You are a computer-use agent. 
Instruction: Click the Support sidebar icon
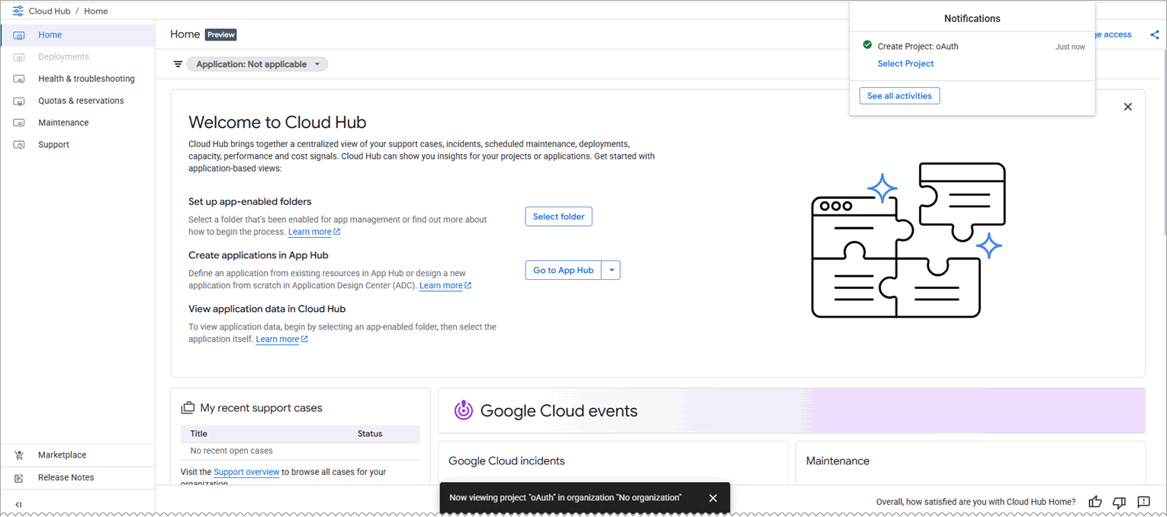[x=20, y=145]
